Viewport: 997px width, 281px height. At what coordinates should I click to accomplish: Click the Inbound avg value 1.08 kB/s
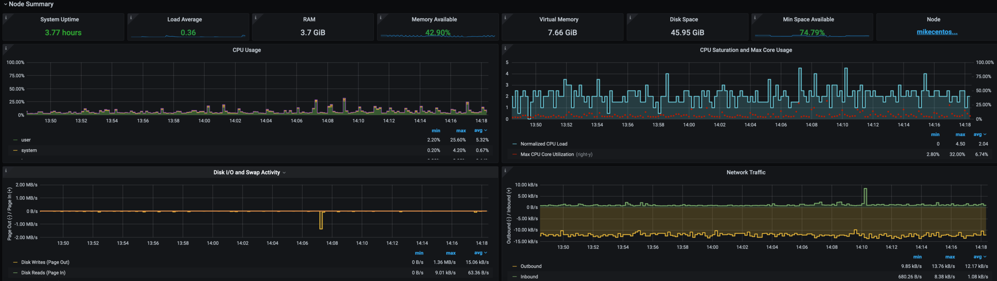978,277
